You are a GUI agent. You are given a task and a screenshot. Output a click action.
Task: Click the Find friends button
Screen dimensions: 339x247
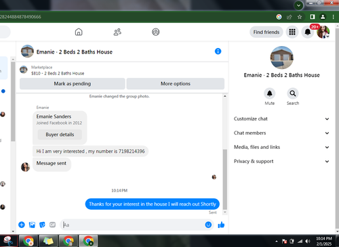[x=266, y=32]
